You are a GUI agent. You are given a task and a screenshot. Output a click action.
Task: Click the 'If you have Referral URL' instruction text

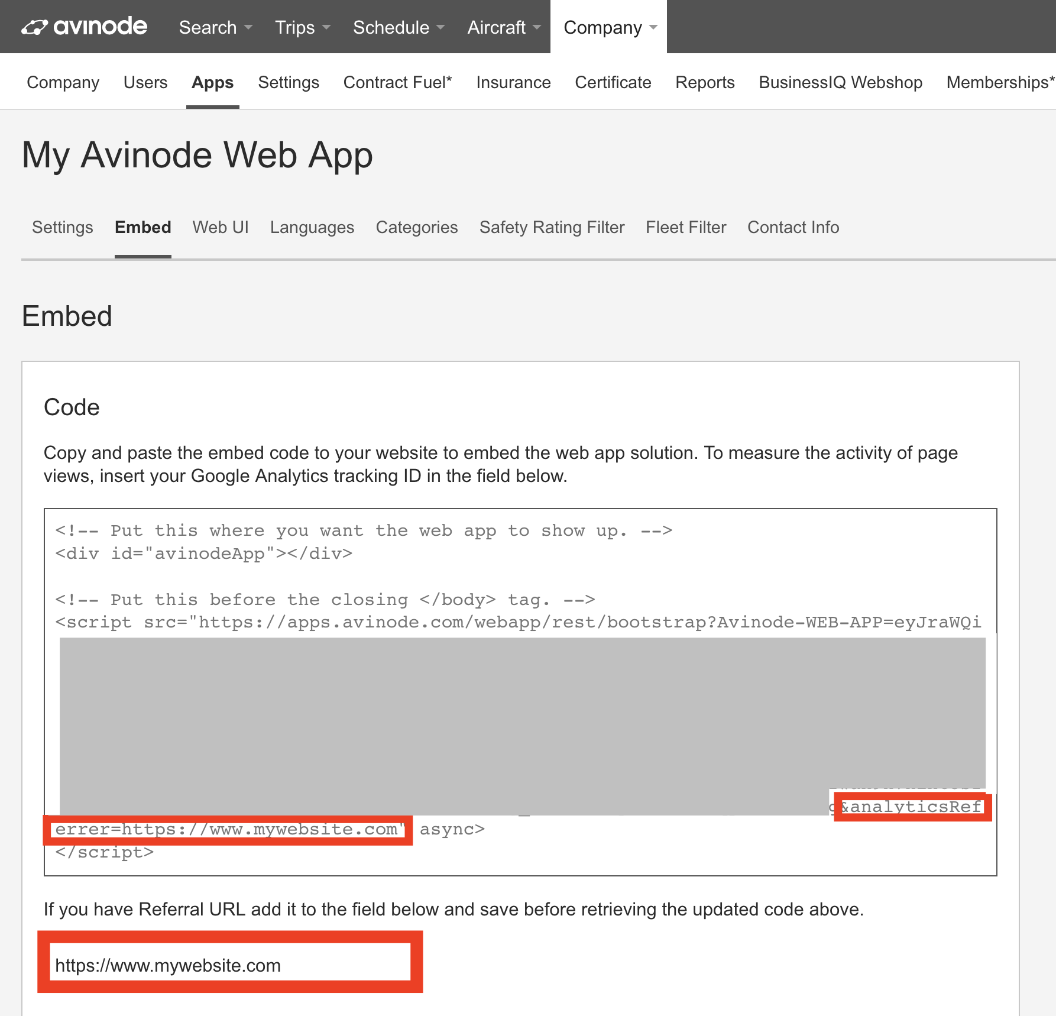coord(454,909)
